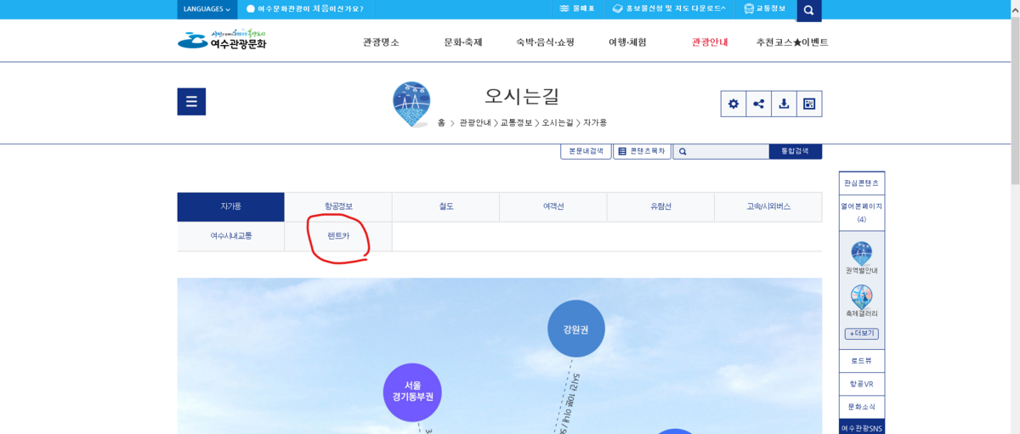Click the 여수관광문화 logo
1020x434 pixels.
[222, 41]
